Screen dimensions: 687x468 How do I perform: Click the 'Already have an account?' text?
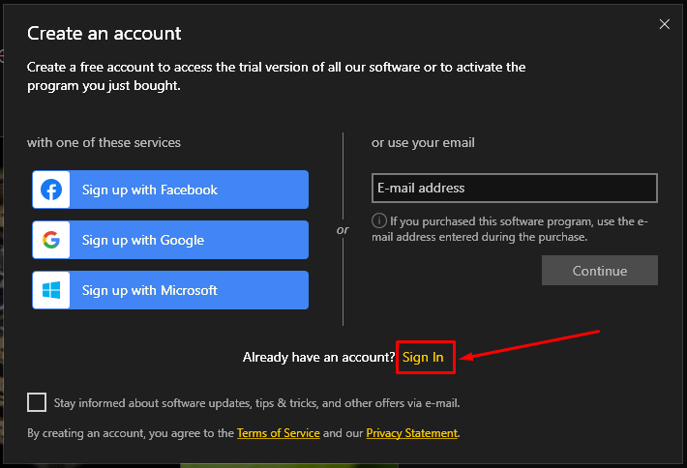coord(318,358)
